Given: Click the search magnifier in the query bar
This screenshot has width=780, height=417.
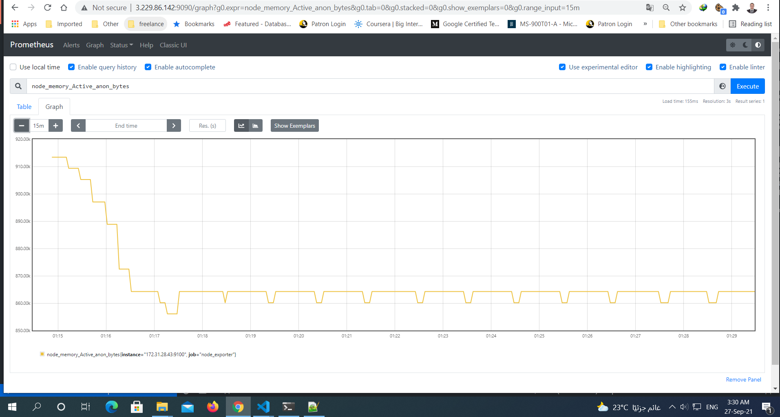Looking at the screenshot, I should click(18, 86).
